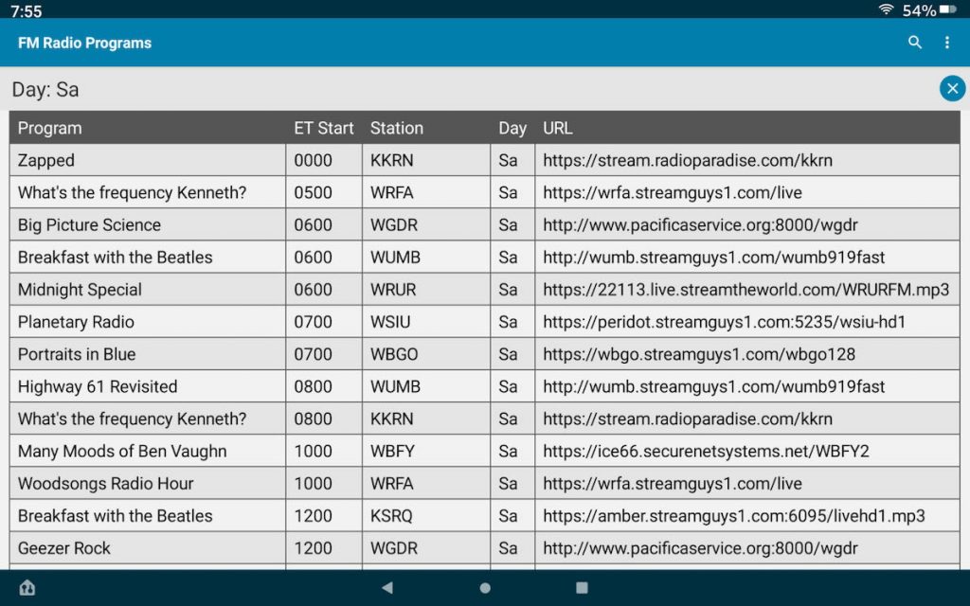Tap the FM Radio Programs title

(x=82, y=43)
